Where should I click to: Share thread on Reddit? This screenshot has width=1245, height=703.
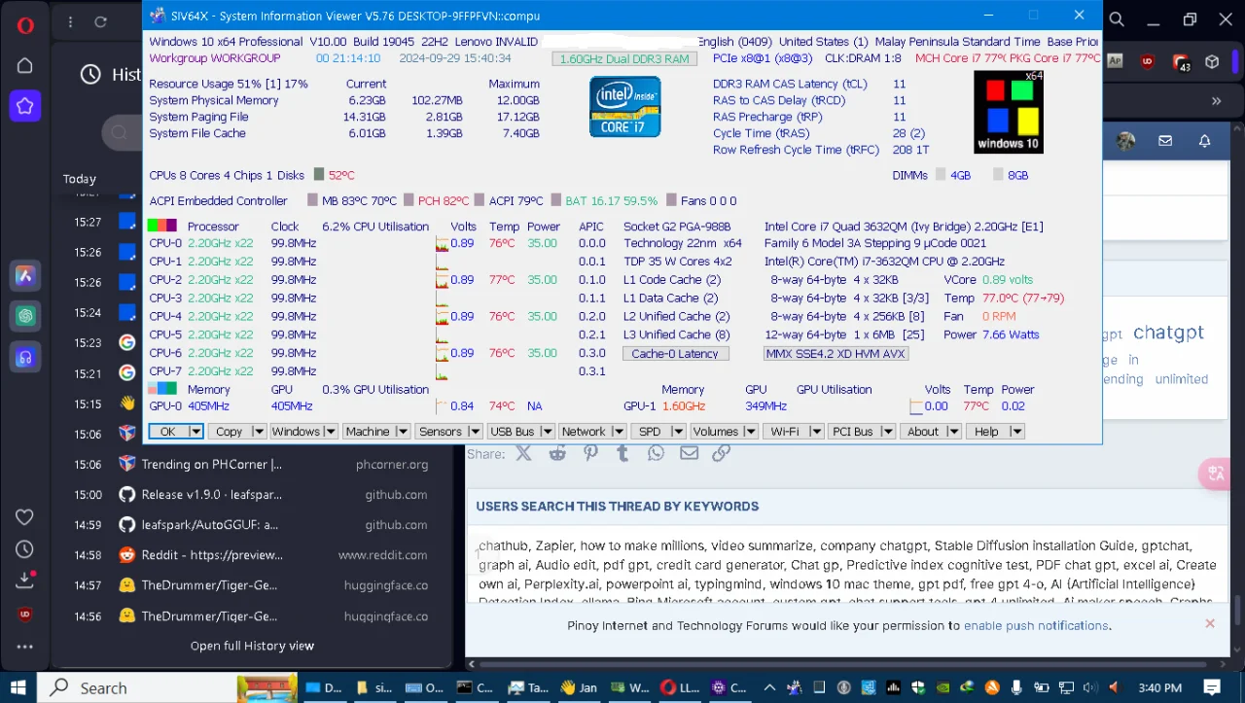tap(557, 452)
